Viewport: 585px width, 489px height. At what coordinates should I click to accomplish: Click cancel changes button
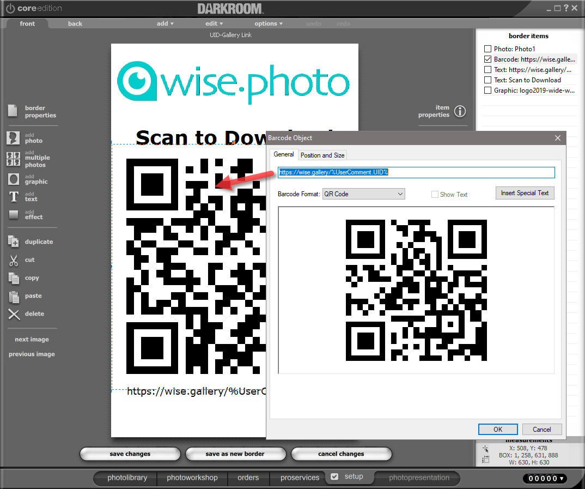click(x=341, y=454)
